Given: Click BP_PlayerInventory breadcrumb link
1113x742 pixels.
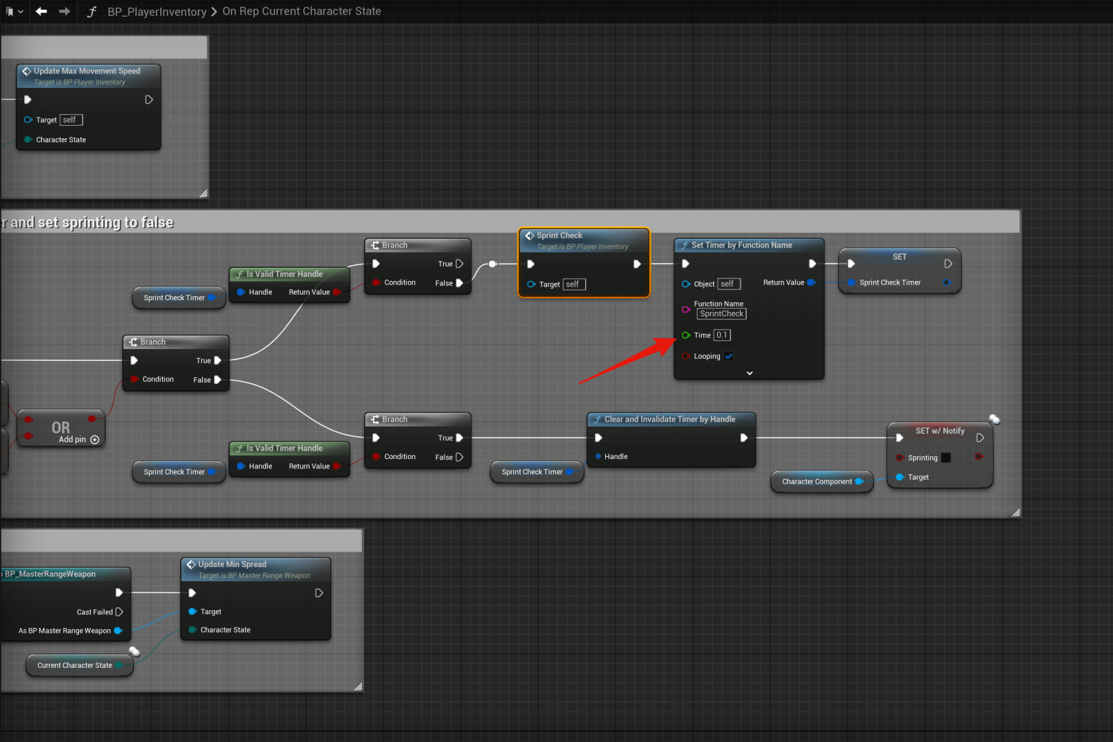Looking at the screenshot, I should (x=157, y=12).
